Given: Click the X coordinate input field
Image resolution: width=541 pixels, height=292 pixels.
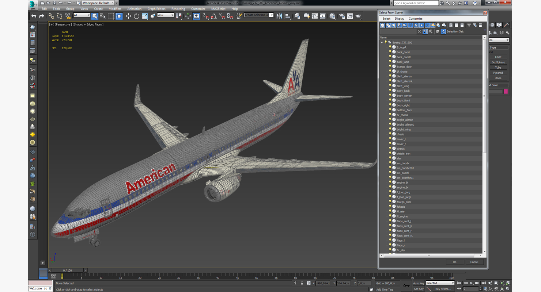Looking at the screenshot, I should click(x=323, y=283).
